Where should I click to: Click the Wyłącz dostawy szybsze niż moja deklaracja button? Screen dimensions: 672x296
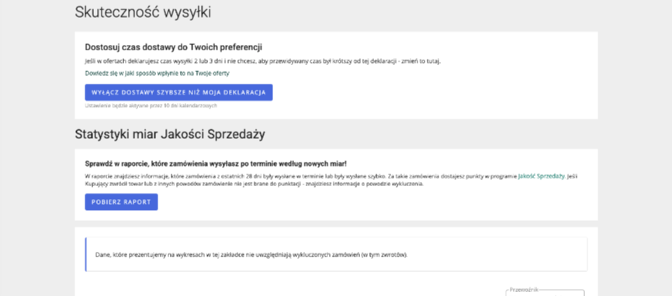178,92
